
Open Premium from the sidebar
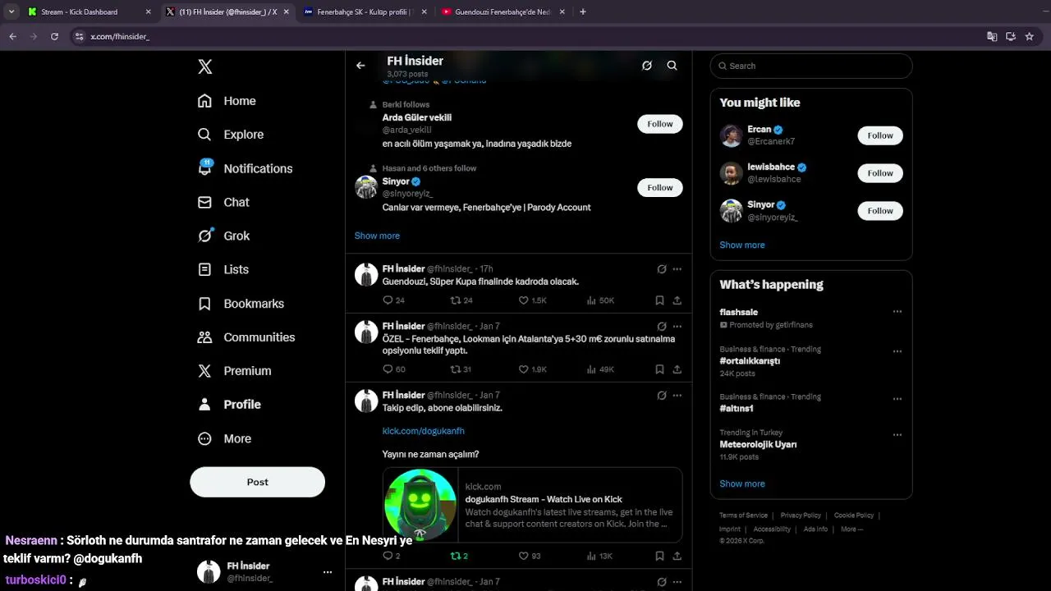(x=234, y=371)
